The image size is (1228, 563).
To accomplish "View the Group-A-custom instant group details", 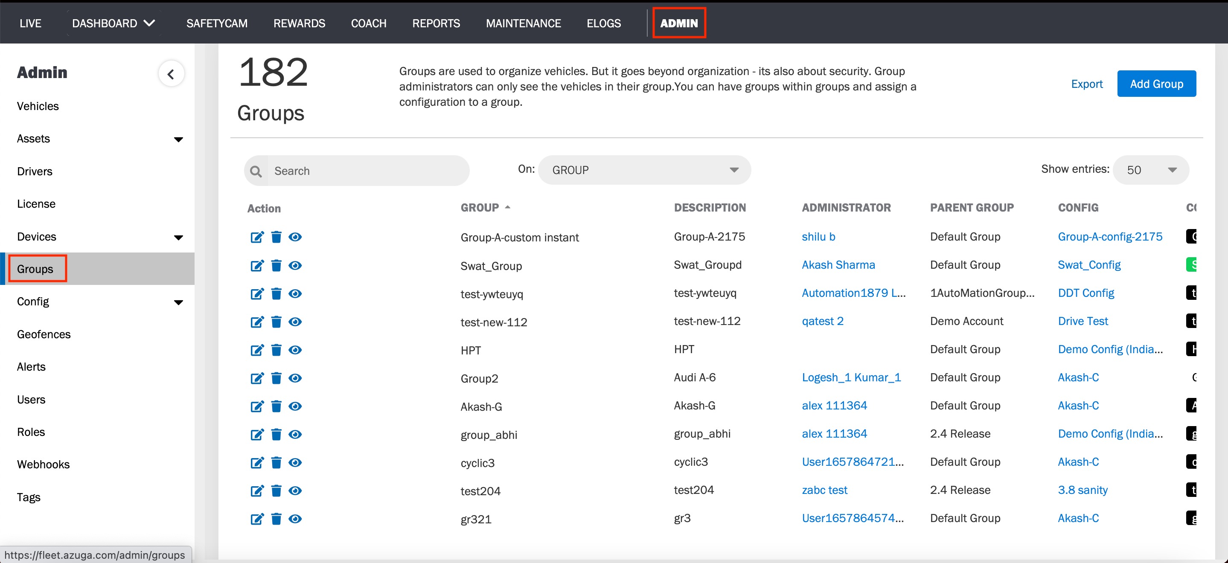I will coord(295,237).
